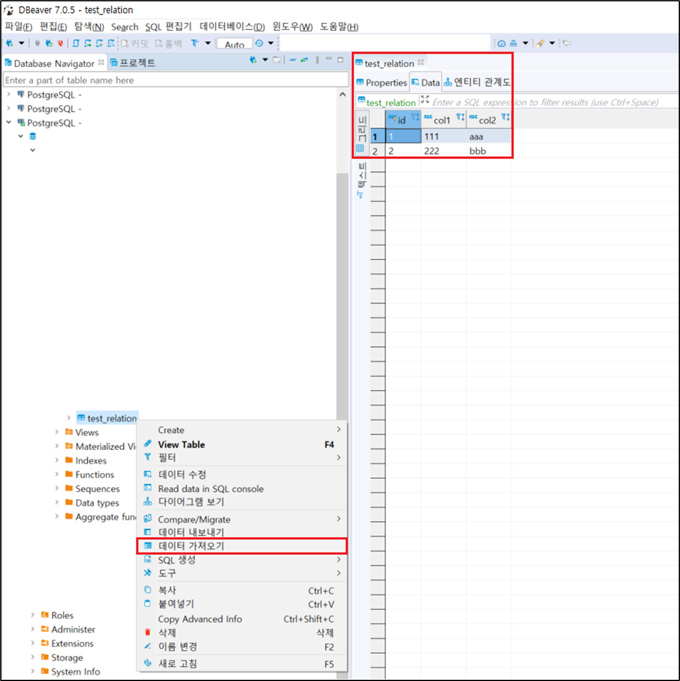Click the Search SQL script toolbar icon

111,43
